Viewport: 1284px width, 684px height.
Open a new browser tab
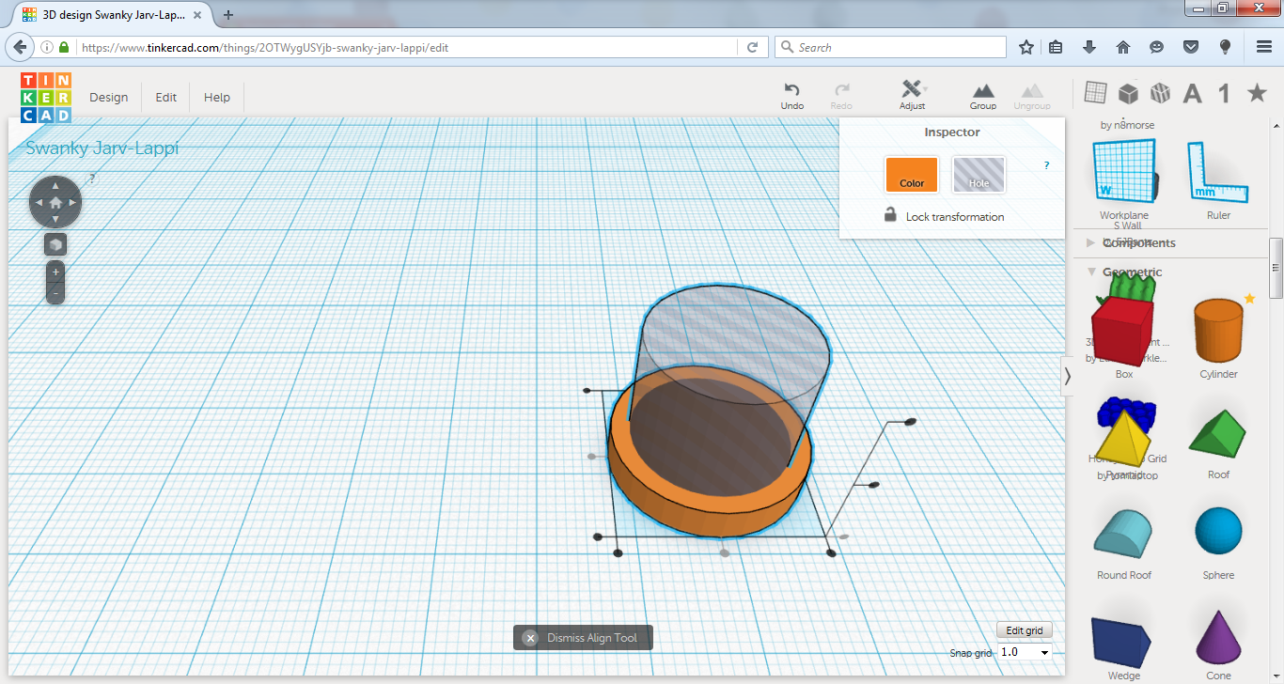pyautogui.click(x=228, y=15)
